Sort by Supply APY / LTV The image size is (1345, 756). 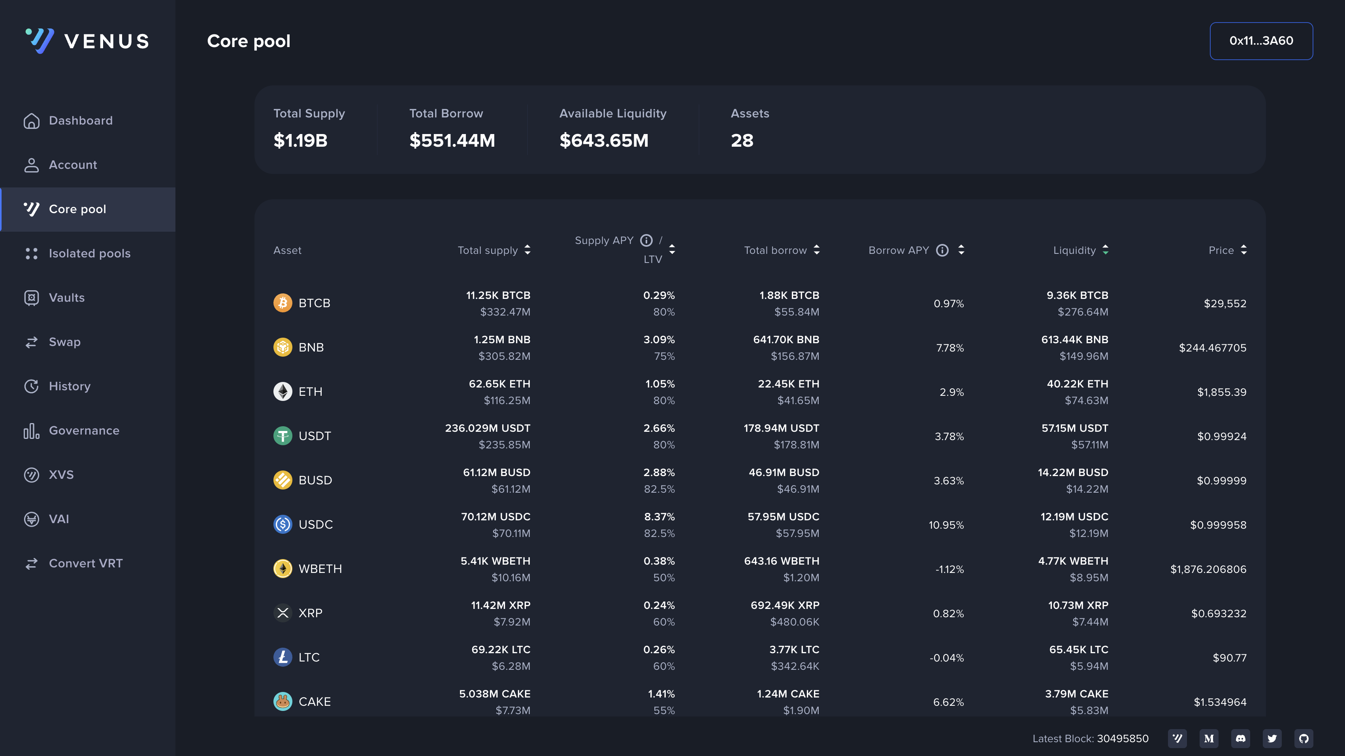pos(672,250)
